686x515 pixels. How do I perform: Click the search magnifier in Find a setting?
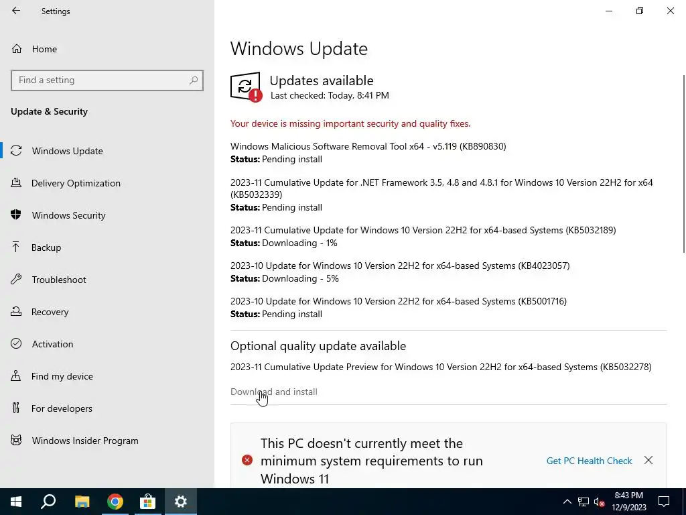click(x=194, y=80)
